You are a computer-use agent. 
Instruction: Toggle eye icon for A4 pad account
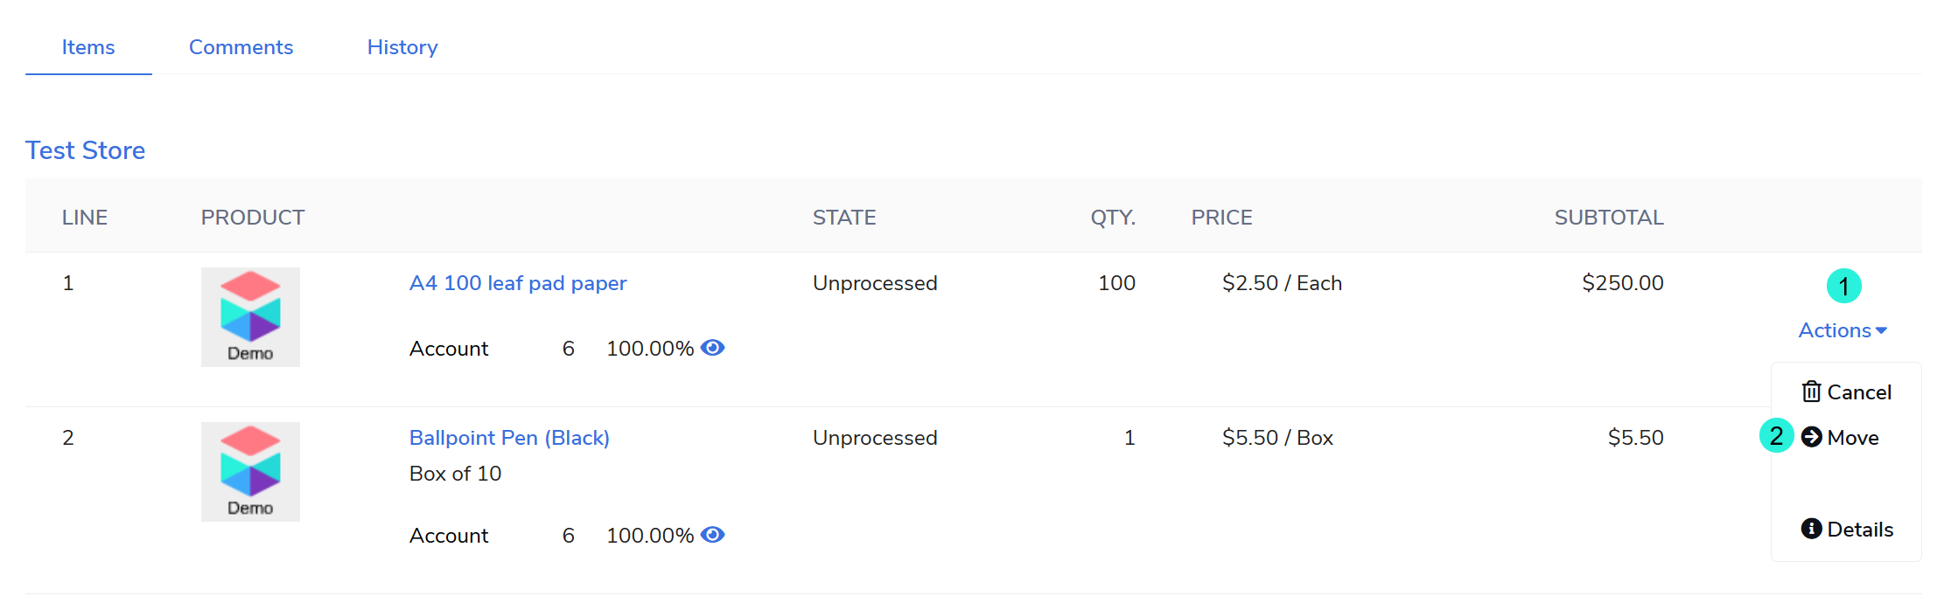coord(713,348)
